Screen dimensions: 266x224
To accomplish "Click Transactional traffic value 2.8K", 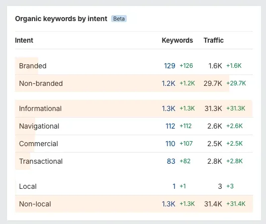I will pos(215,161).
